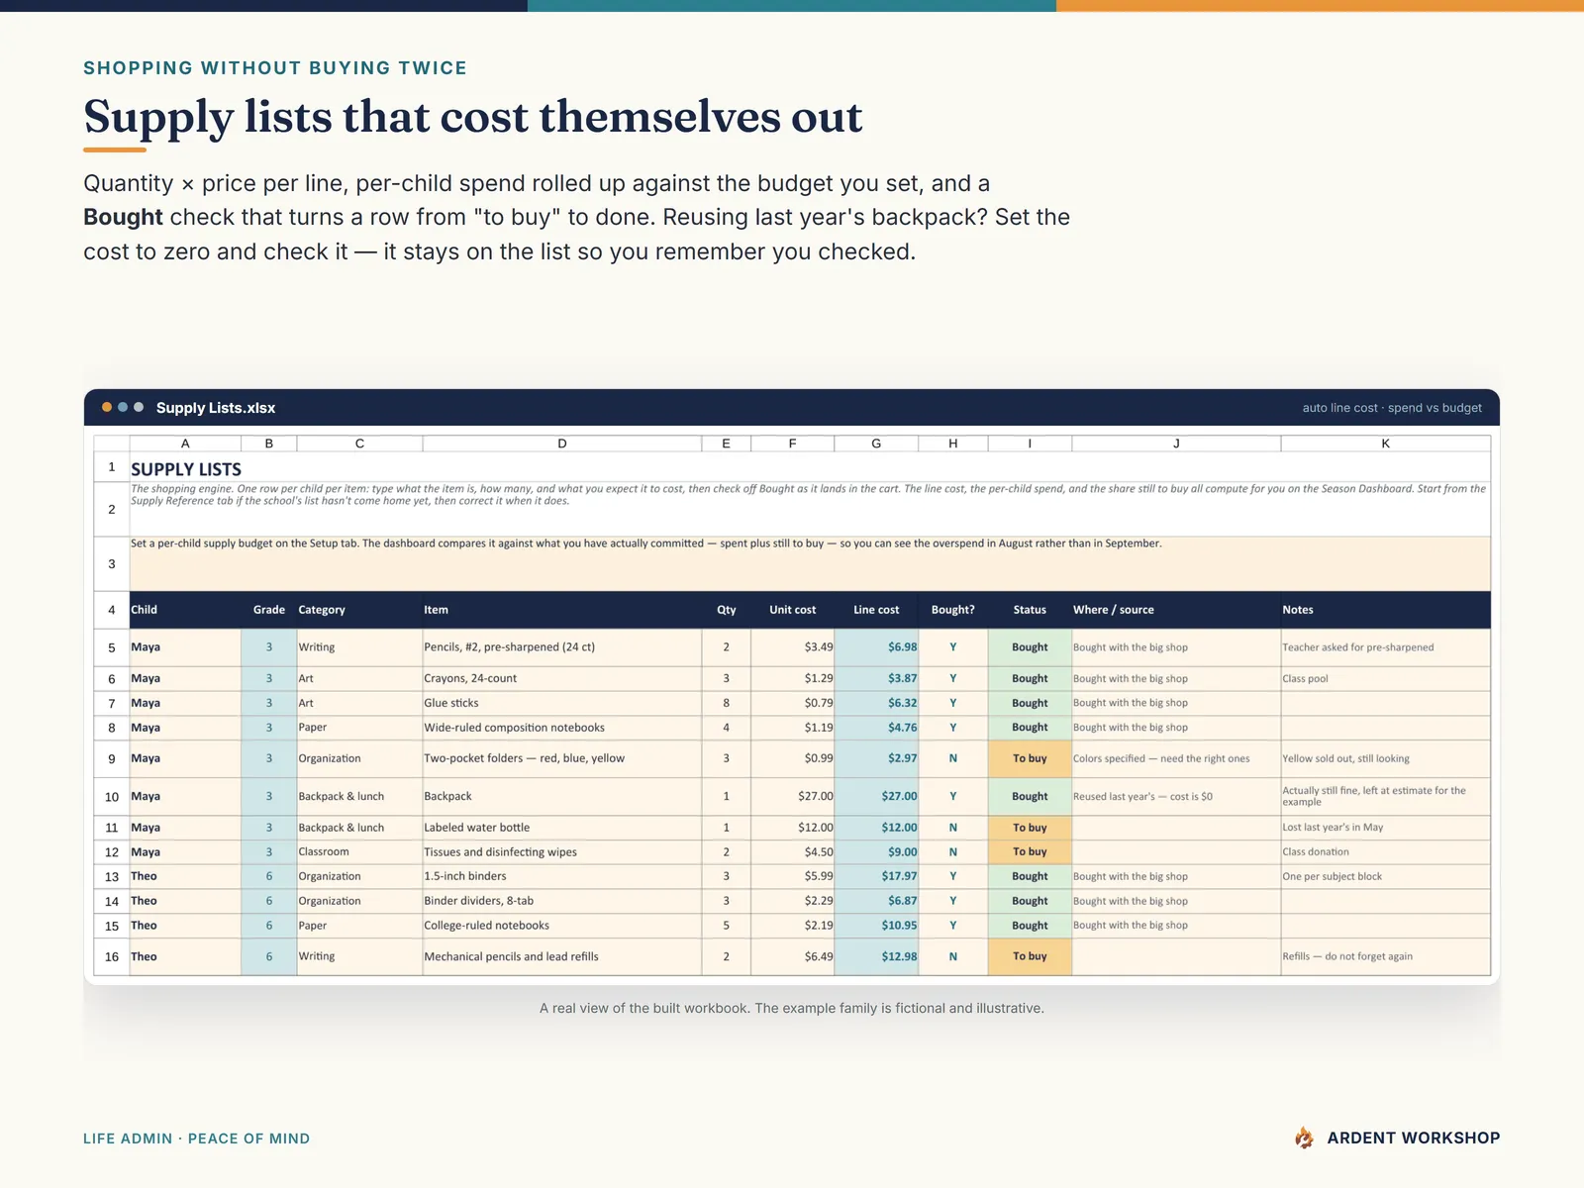Click the Status header cell
This screenshot has width=1584, height=1188.
pyautogui.click(x=1030, y=610)
